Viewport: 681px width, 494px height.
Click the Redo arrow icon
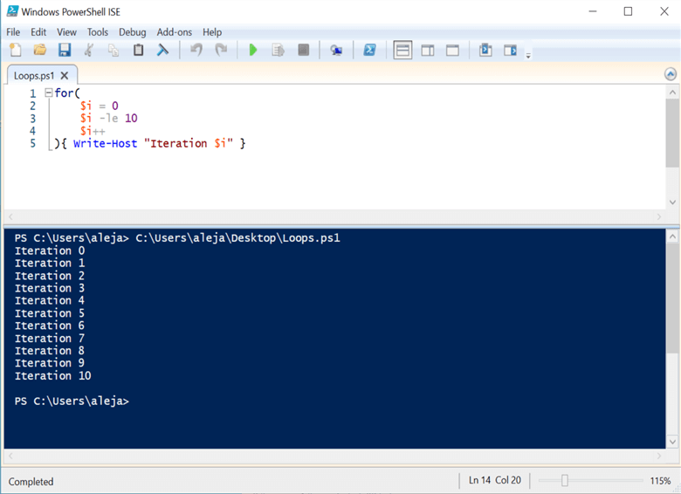(x=221, y=50)
